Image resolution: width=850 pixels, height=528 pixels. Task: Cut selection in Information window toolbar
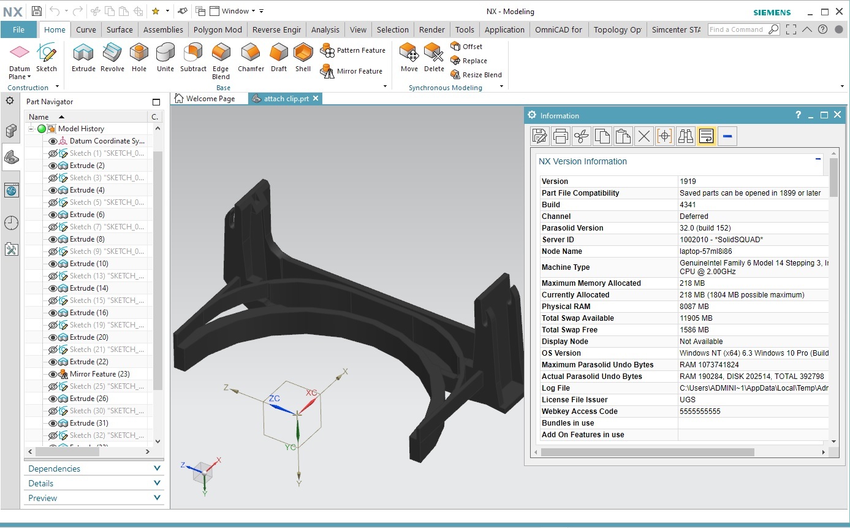tap(581, 136)
